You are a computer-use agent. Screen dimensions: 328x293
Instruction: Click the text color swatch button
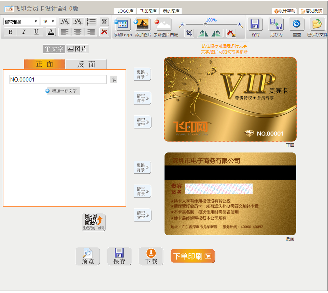[x=51, y=32]
